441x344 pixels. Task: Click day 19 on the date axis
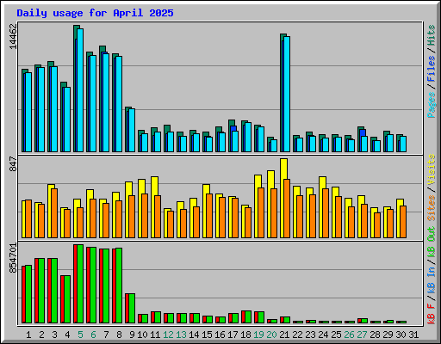[258, 335]
